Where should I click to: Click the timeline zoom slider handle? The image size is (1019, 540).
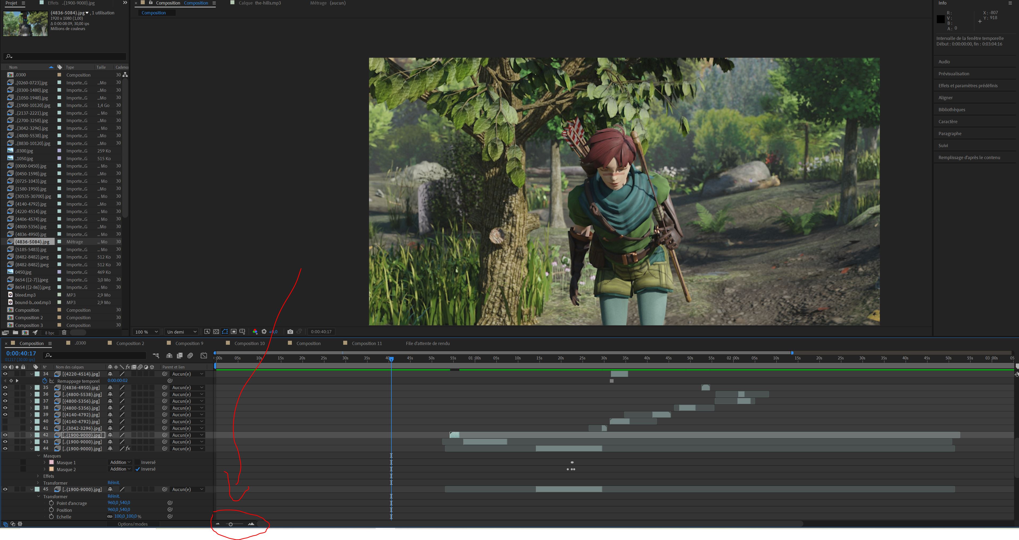pyautogui.click(x=231, y=524)
